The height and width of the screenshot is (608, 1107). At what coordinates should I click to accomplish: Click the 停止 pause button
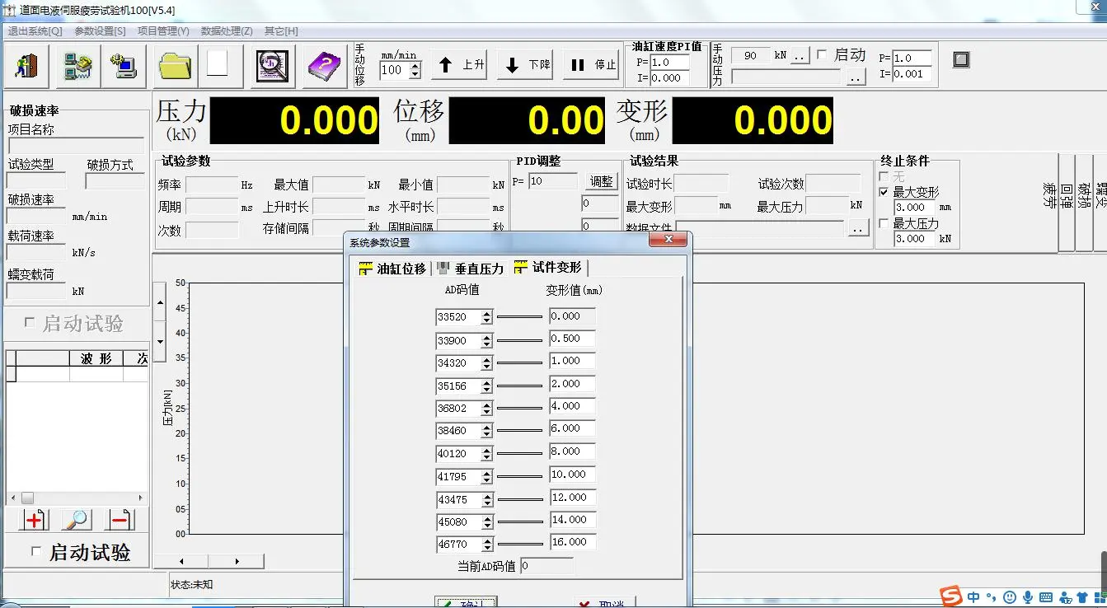tap(592, 64)
